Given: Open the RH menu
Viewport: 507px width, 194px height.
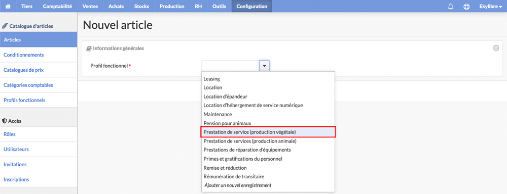Looking at the screenshot, I should coord(198,6).
